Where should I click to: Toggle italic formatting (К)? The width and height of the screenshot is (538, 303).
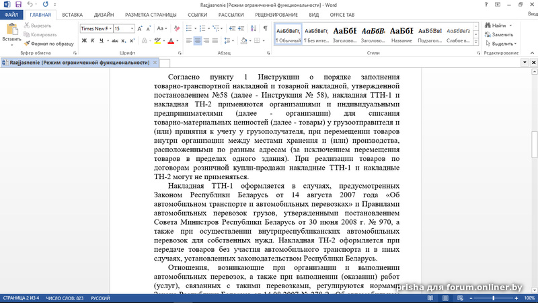(93, 40)
